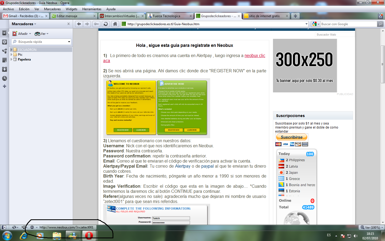Open the Añadir dropdown arrow
This screenshot has height=241, width=385.
(30, 34)
